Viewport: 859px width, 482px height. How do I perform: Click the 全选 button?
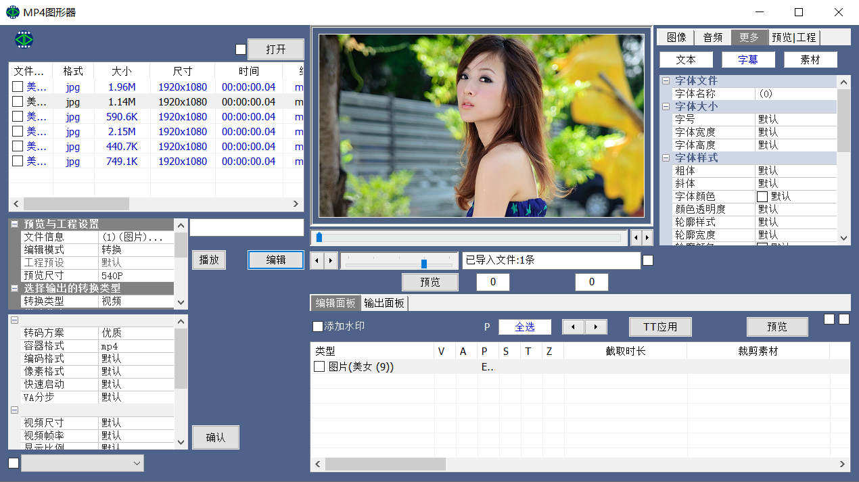tap(525, 327)
